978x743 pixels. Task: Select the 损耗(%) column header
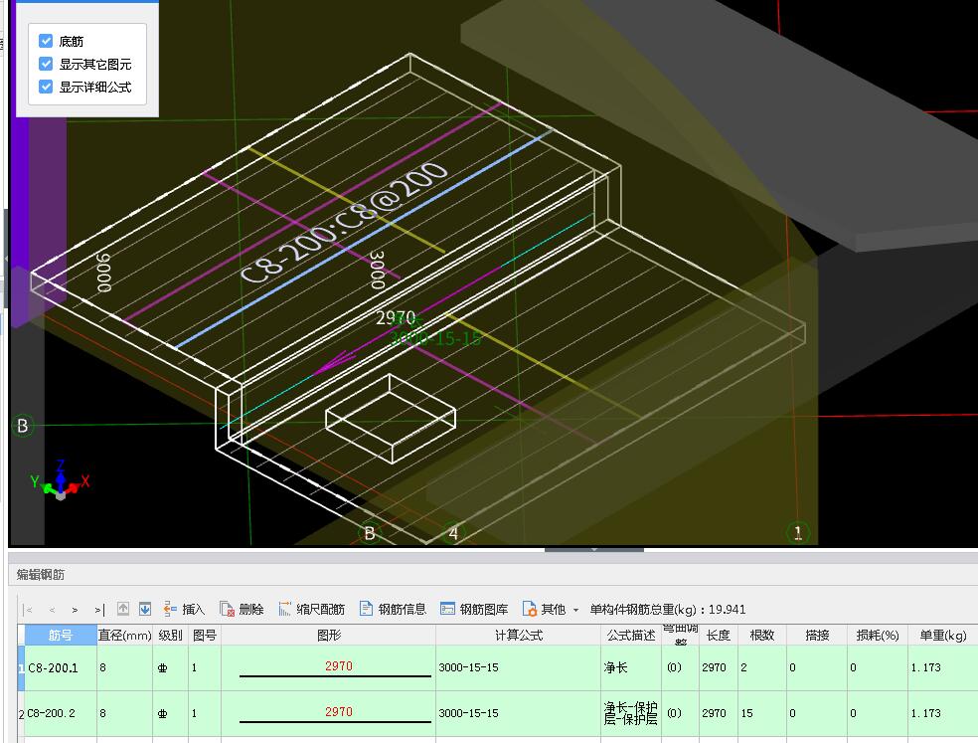pyautogui.click(x=878, y=635)
